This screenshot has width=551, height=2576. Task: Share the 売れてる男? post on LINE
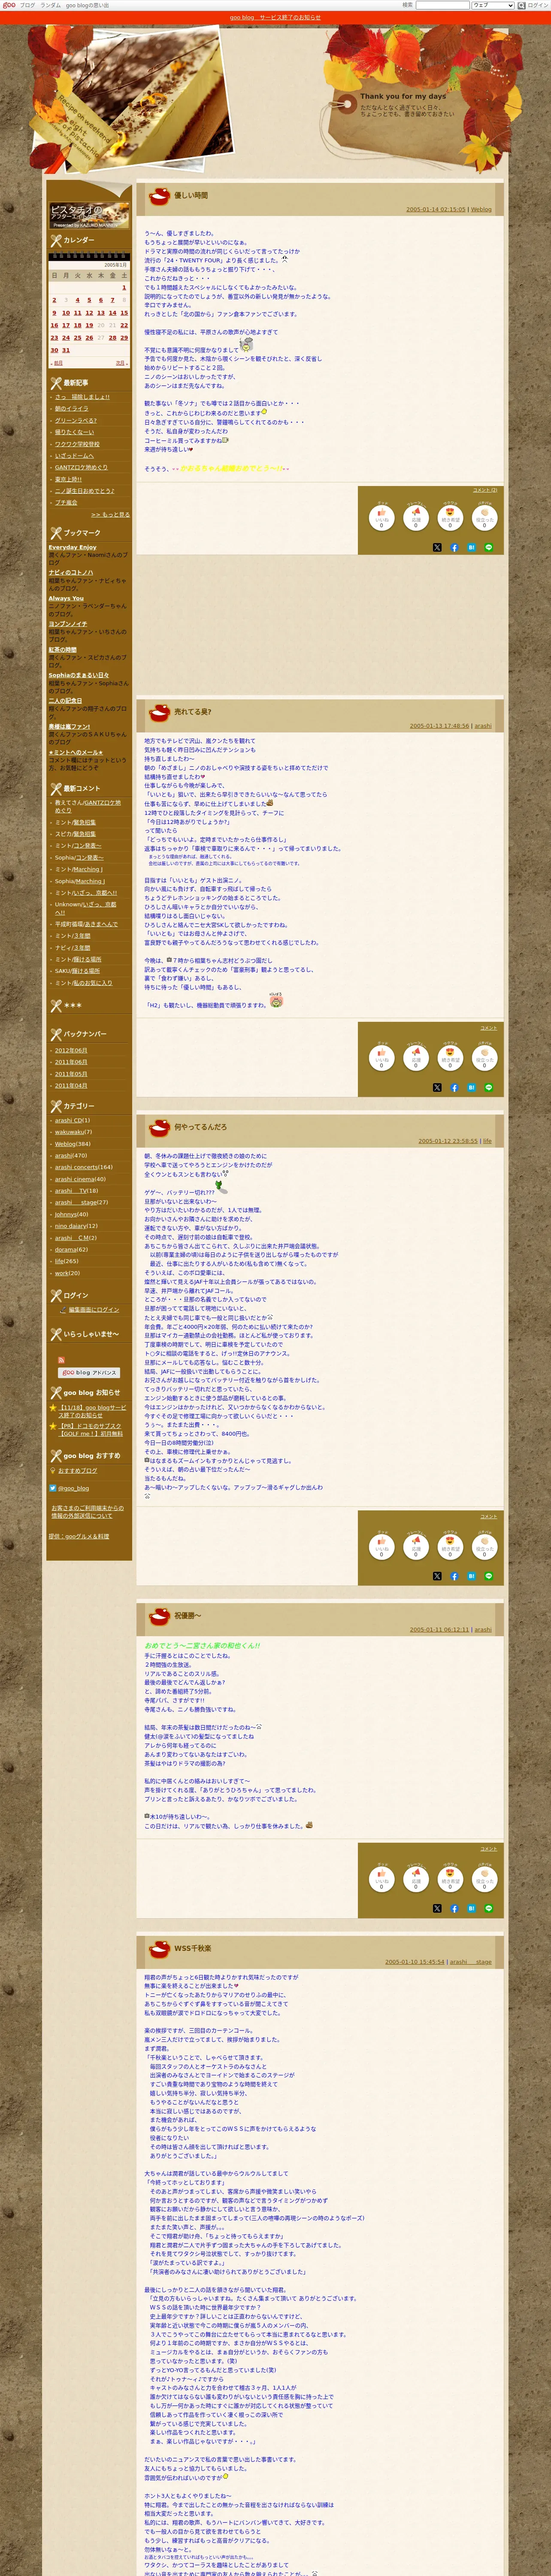(489, 1087)
